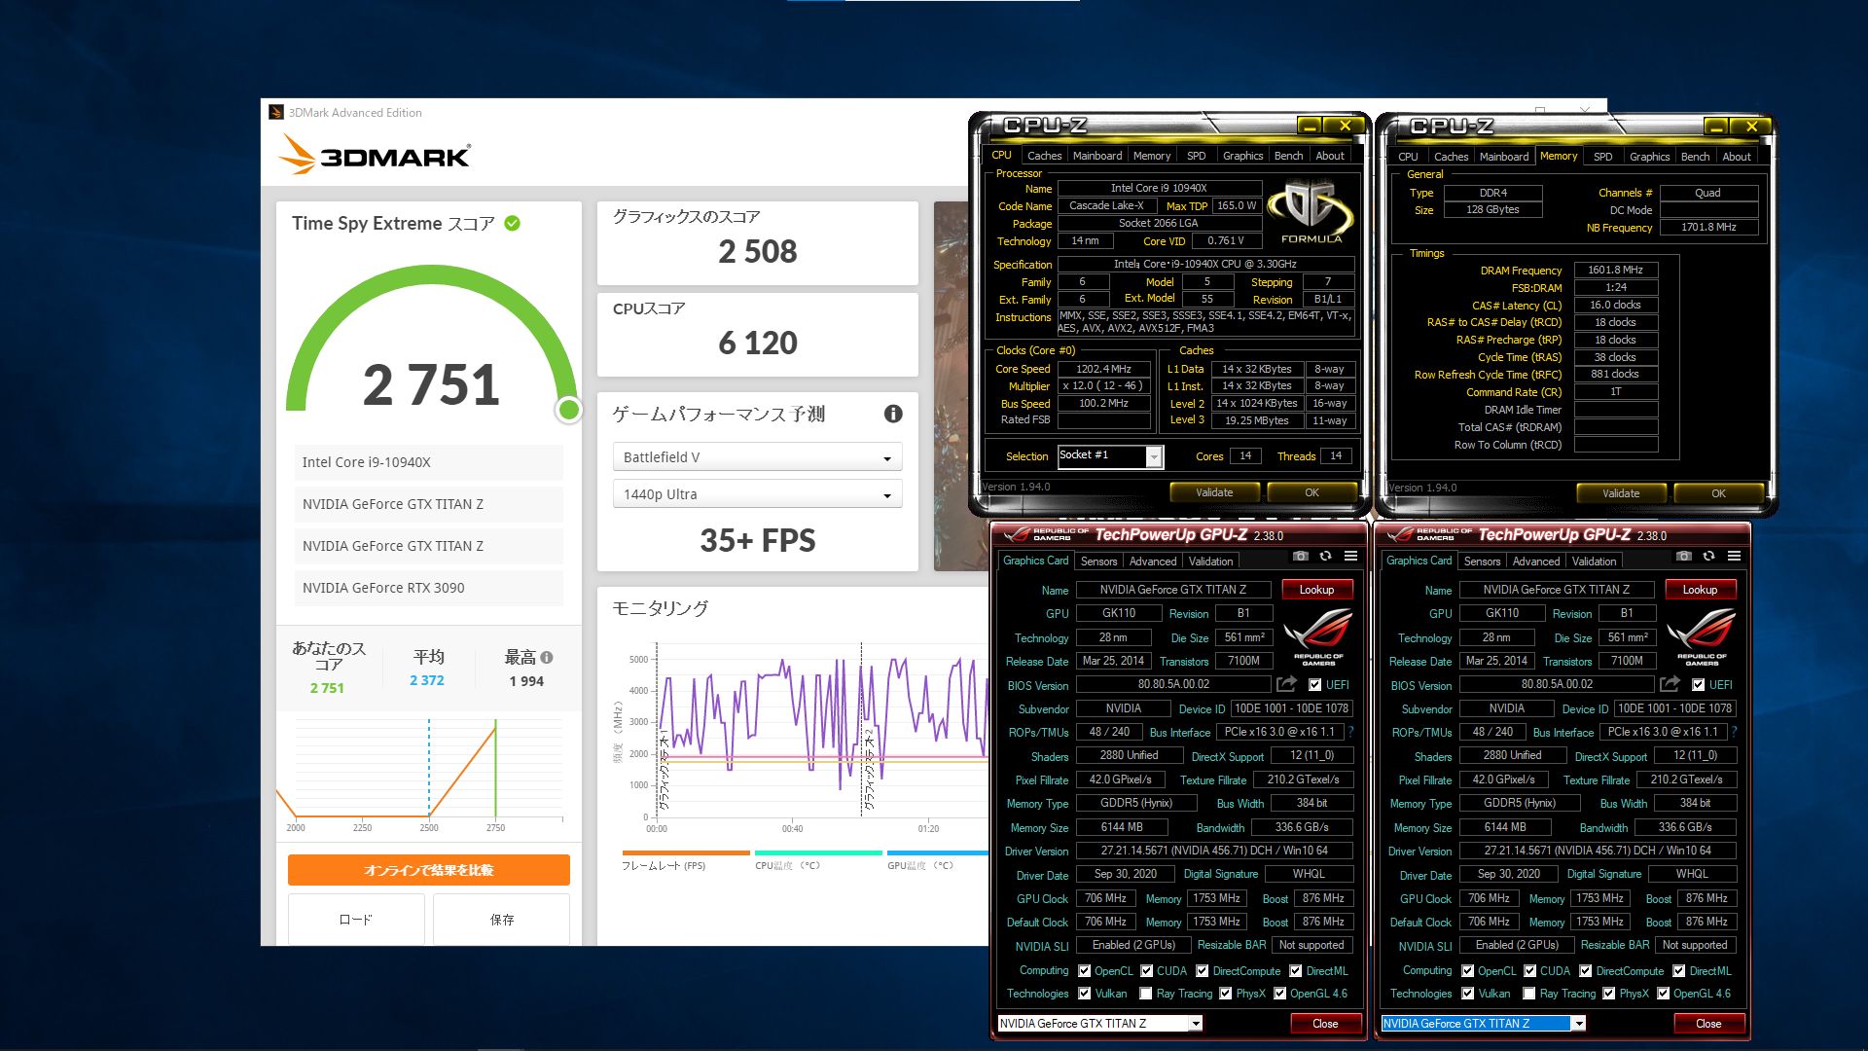Click orange フレームレート legend bar
The width and height of the screenshot is (1868, 1051).
686,852
